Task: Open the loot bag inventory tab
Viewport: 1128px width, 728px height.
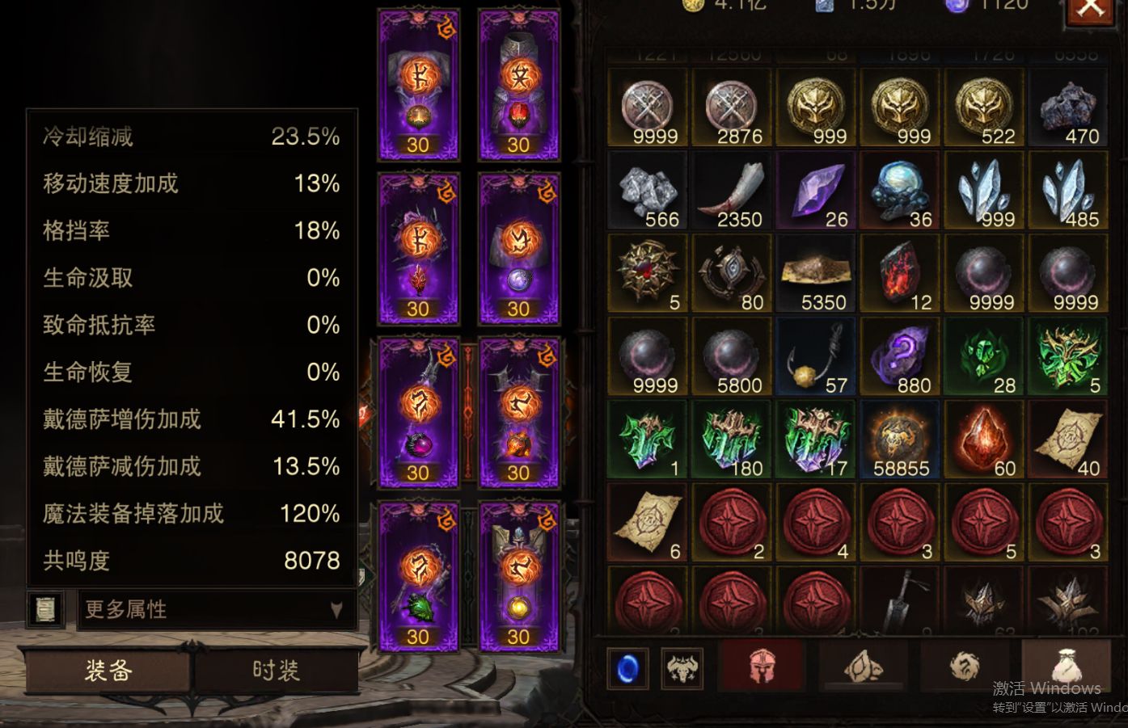Action: [x=1064, y=667]
